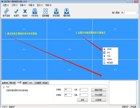Choose DVI in the context menu

click(110, 53)
